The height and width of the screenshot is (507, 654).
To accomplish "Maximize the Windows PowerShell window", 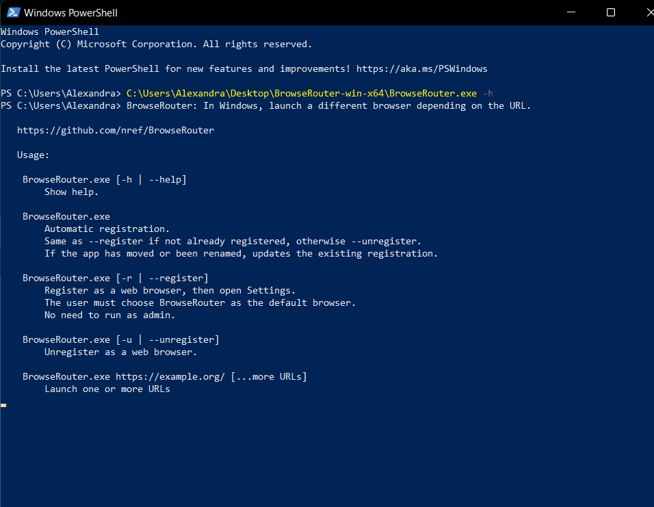I will pos(611,12).
